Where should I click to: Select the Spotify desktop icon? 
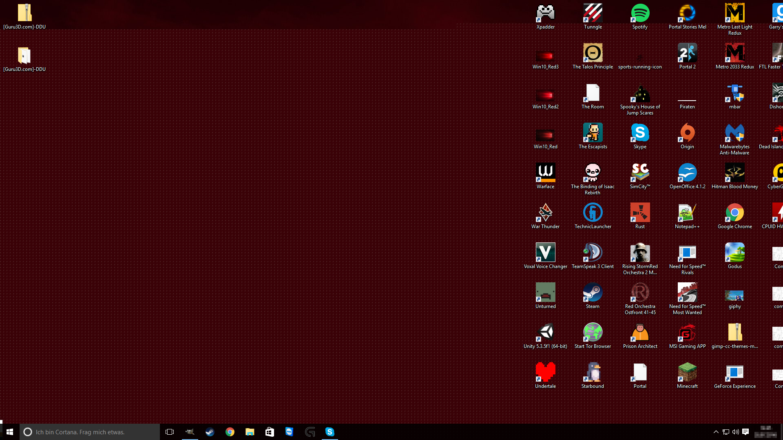coord(640,13)
